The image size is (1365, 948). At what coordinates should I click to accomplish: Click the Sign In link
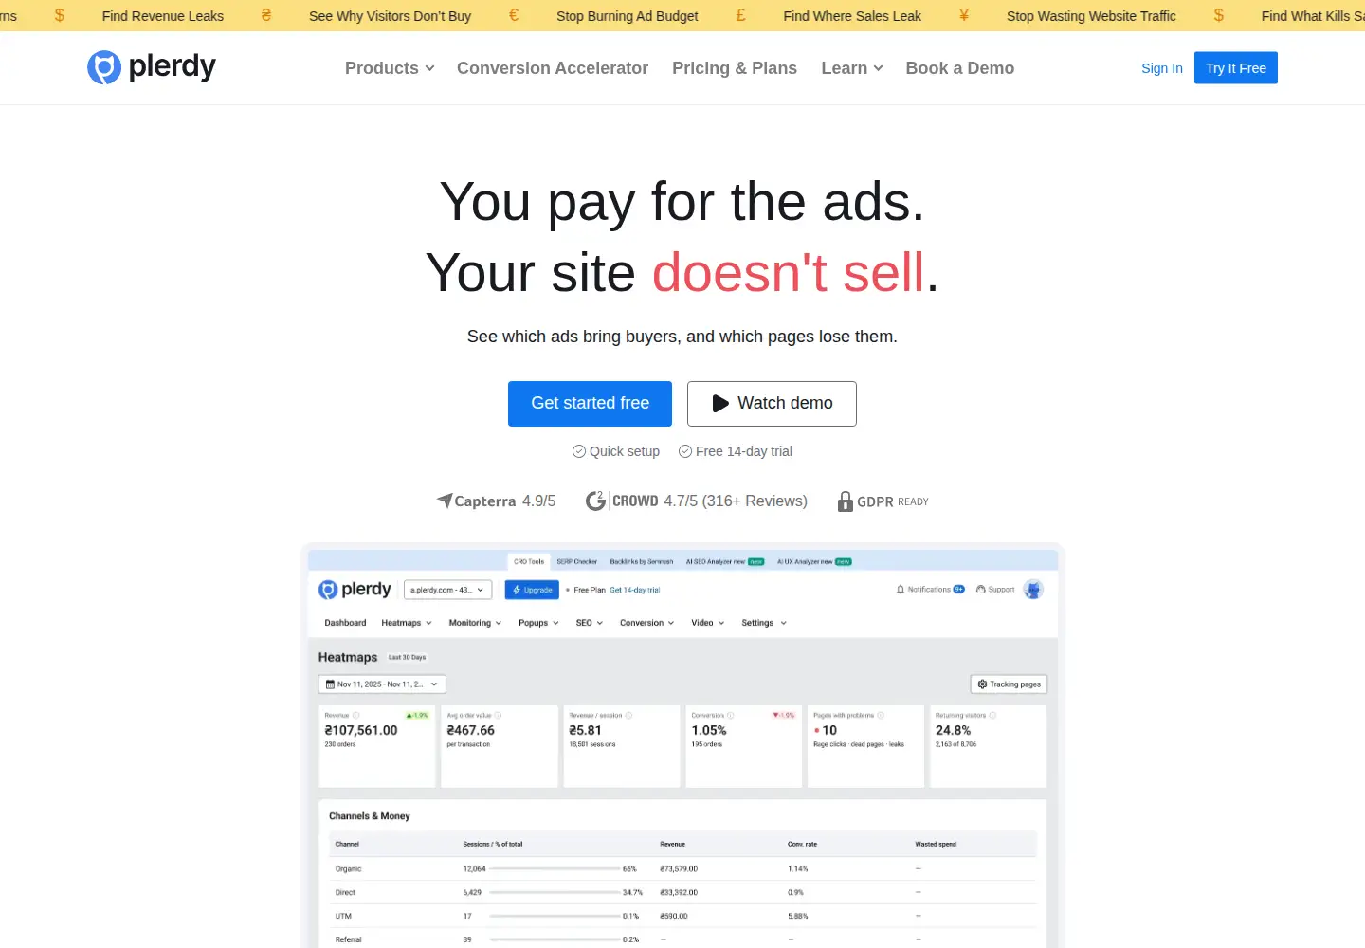click(1162, 68)
